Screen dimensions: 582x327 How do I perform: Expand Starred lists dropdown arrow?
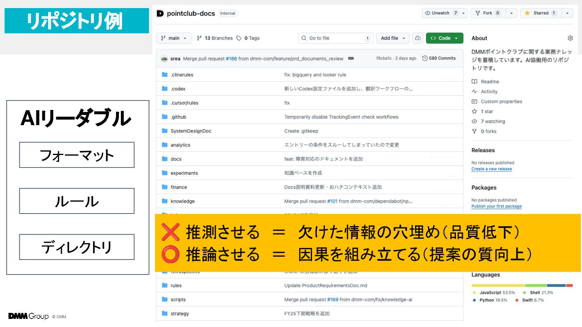[x=567, y=13]
